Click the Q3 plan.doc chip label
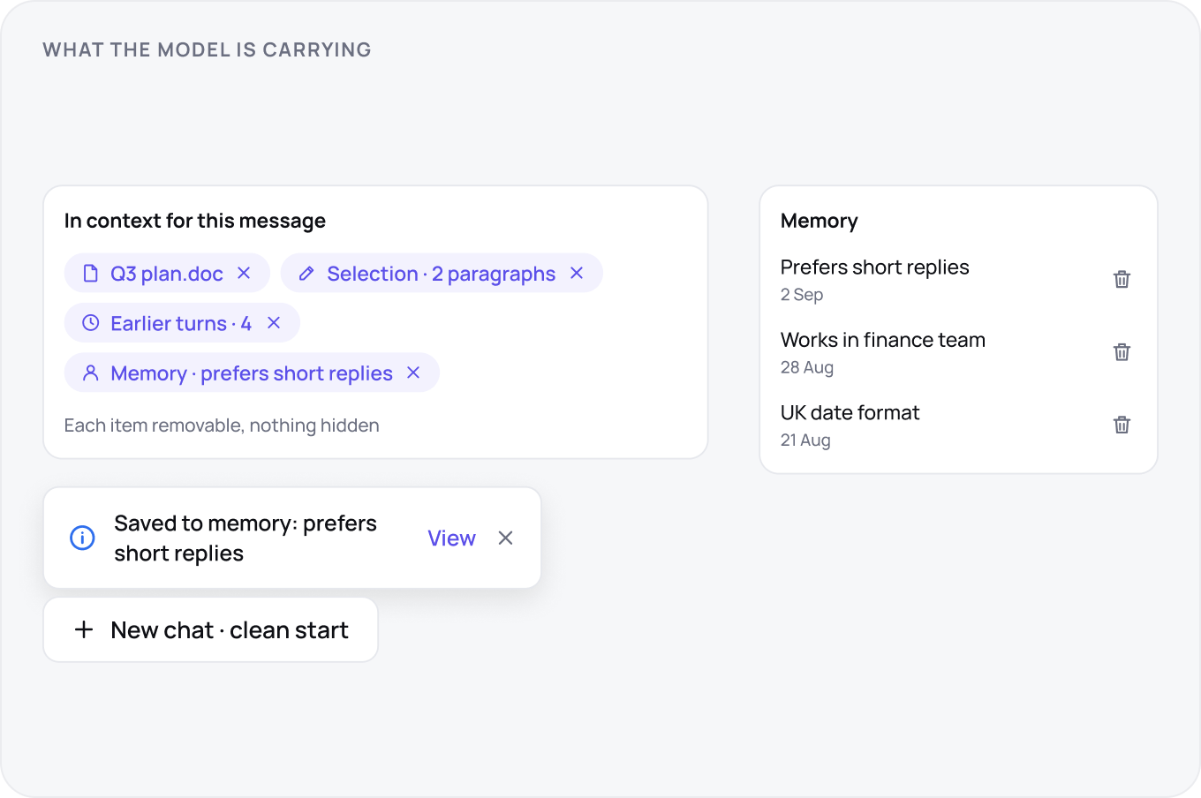The image size is (1201, 798). point(167,274)
